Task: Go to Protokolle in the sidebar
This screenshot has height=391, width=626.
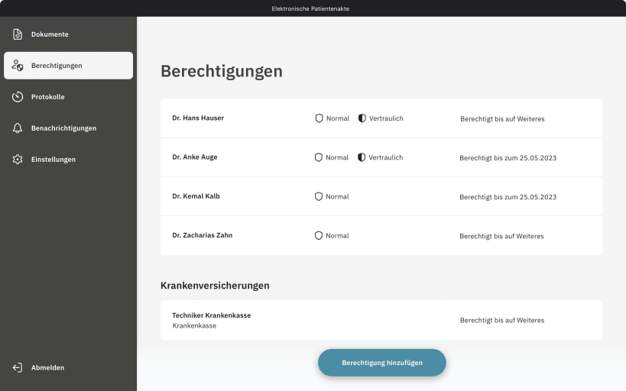Action: click(x=68, y=96)
